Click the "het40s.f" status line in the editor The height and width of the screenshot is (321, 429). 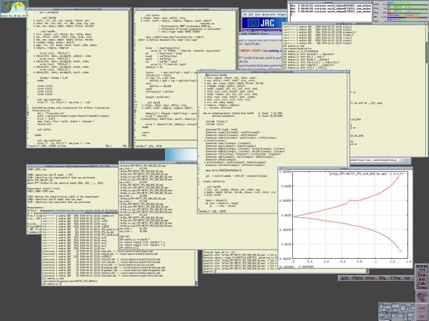pos(212,211)
